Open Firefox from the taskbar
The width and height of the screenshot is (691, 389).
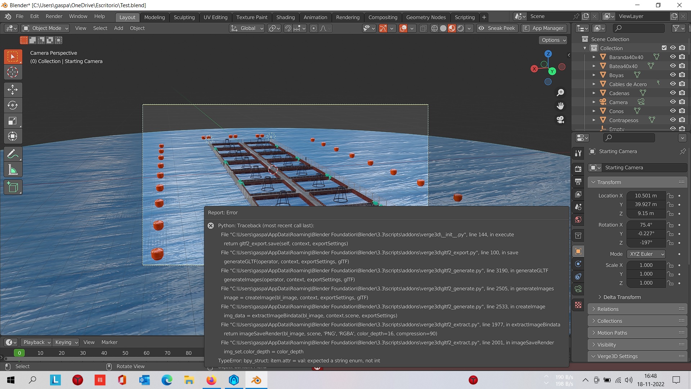point(211,380)
